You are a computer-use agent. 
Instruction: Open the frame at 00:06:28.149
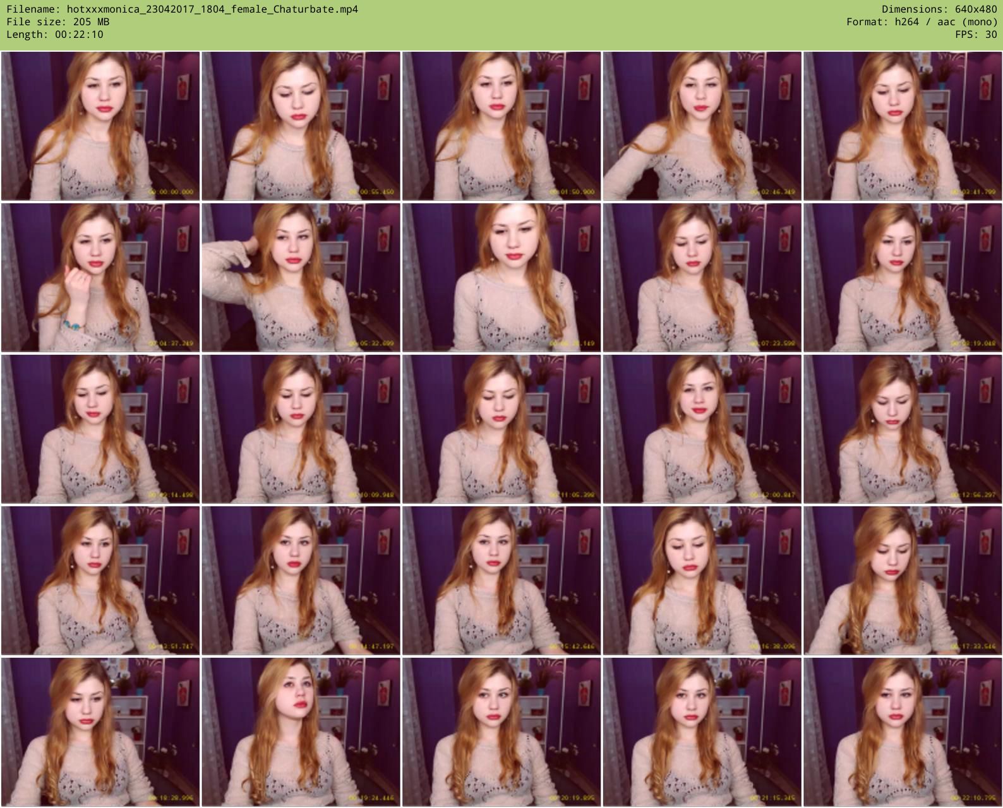(501, 277)
